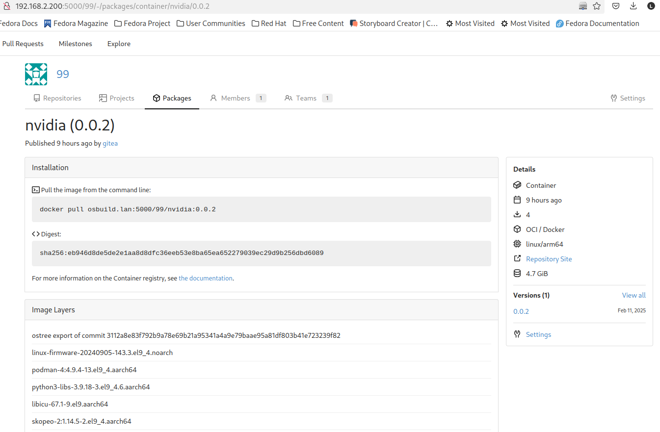Screen dimensions: 660x432
Task: Open organization Settings tab
Action: [x=628, y=98]
